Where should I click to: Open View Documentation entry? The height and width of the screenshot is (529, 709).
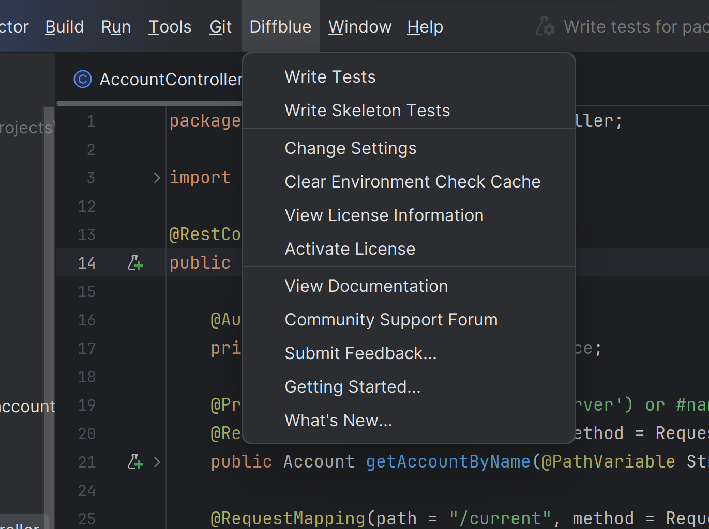[366, 286]
